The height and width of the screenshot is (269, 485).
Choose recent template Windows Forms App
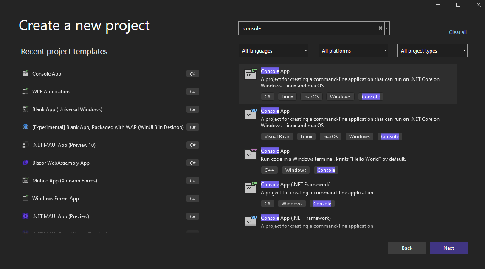coord(110,198)
